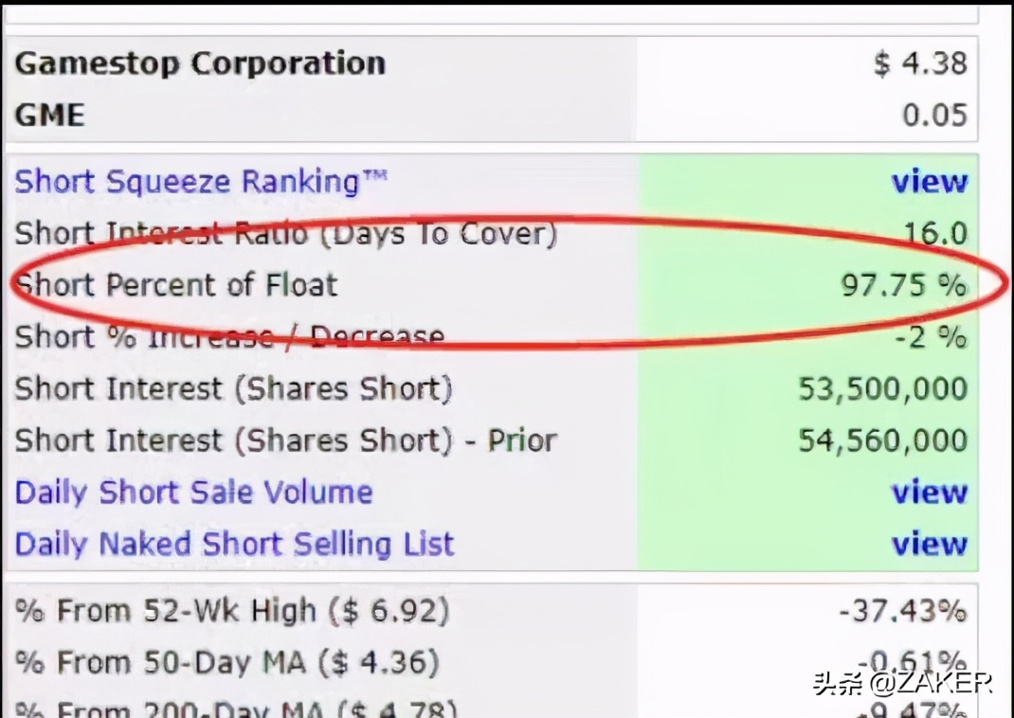This screenshot has height=718, width=1014.
Task: Click the % From 52-Wk High label
Action: tap(231, 611)
